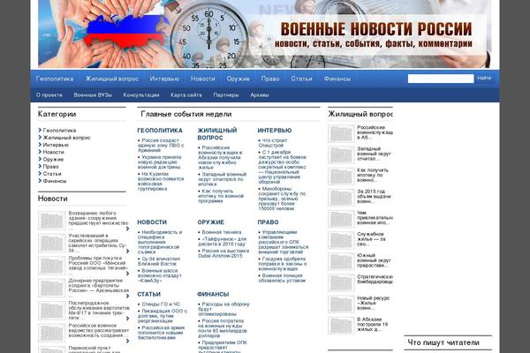The width and height of the screenshot is (530, 353).
Task: Open the Военные ВУЗы page
Action: tap(93, 95)
